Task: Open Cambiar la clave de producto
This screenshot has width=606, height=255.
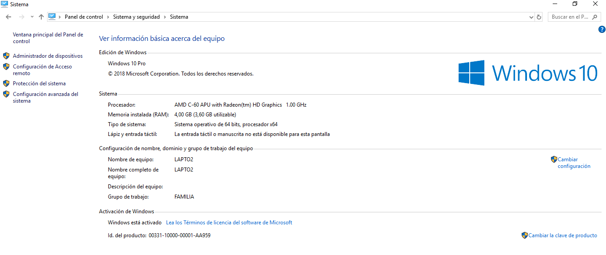Action: point(562,235)
